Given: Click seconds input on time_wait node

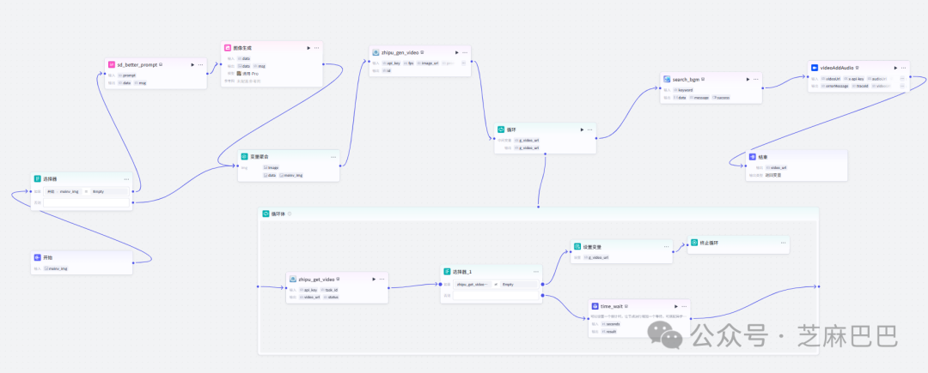Looking at the screenshot, I should (x=610, y=324).
